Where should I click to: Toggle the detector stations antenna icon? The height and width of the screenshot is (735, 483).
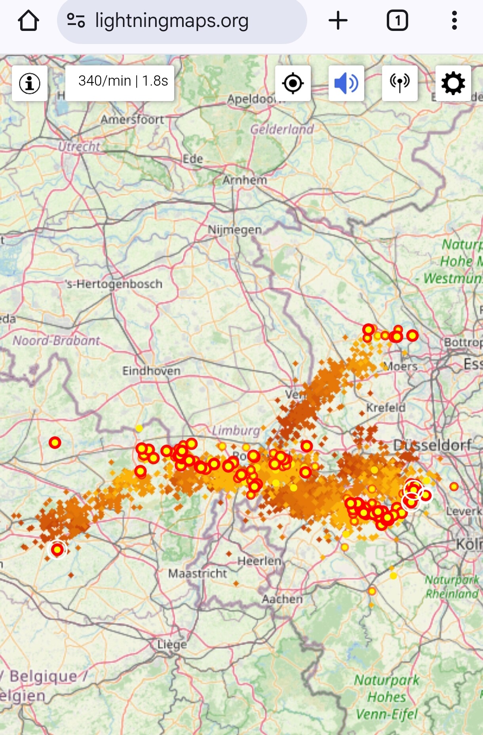400,83
